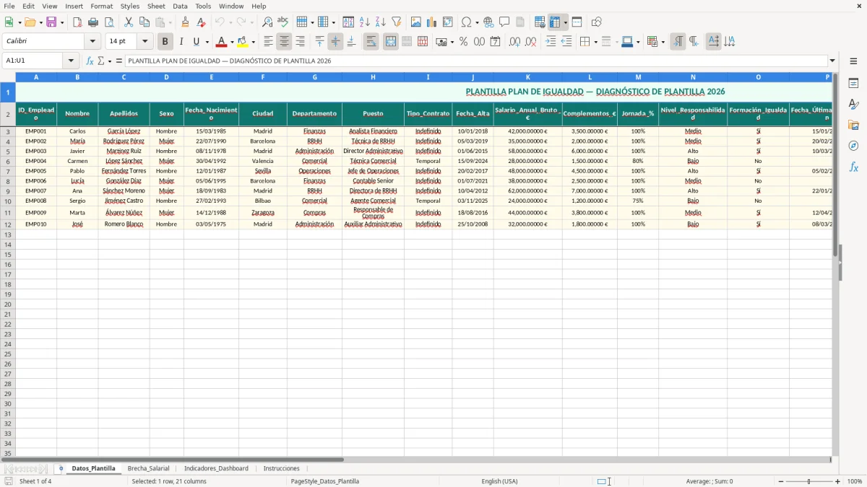Toggle Bold formatting
This screenshot has width=867, height=487.
pyautogui.click(x=165, y=42)
